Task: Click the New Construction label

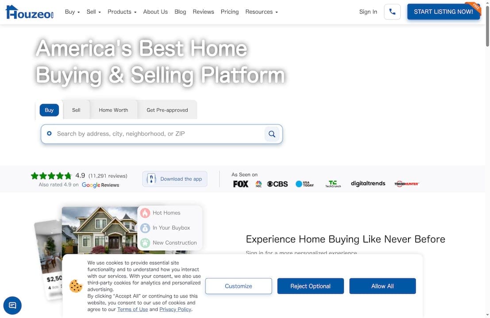Action: [x=175, y=243]
